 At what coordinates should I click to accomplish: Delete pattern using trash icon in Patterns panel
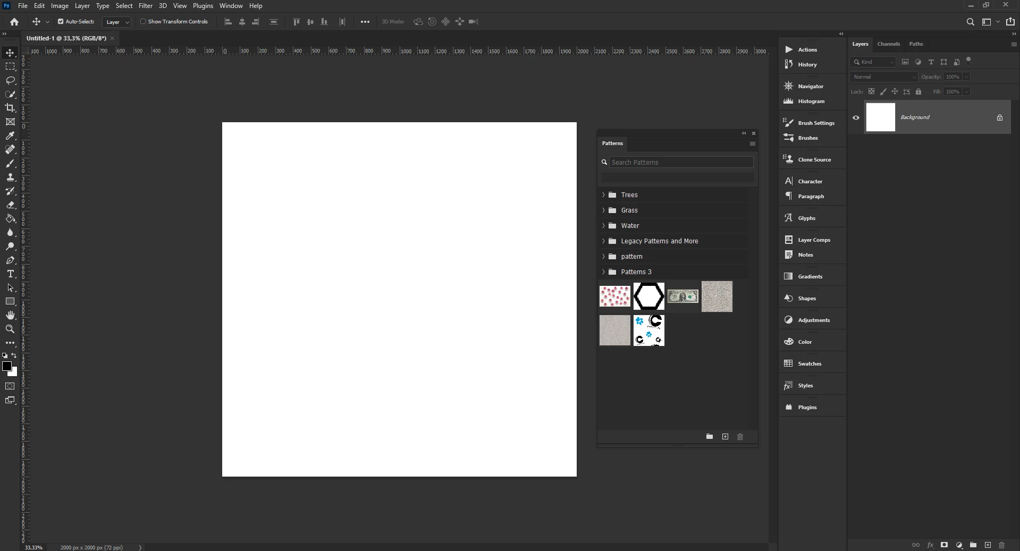(x=740, y=436)
